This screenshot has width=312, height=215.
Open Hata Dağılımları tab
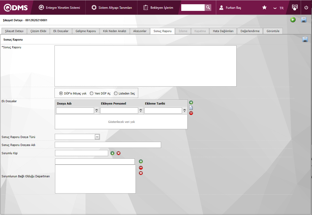223,31
